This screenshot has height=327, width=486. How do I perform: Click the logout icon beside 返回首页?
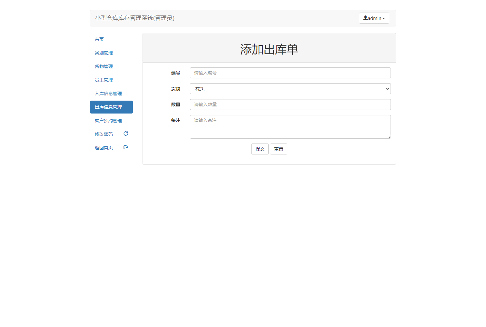pos(126,147)
